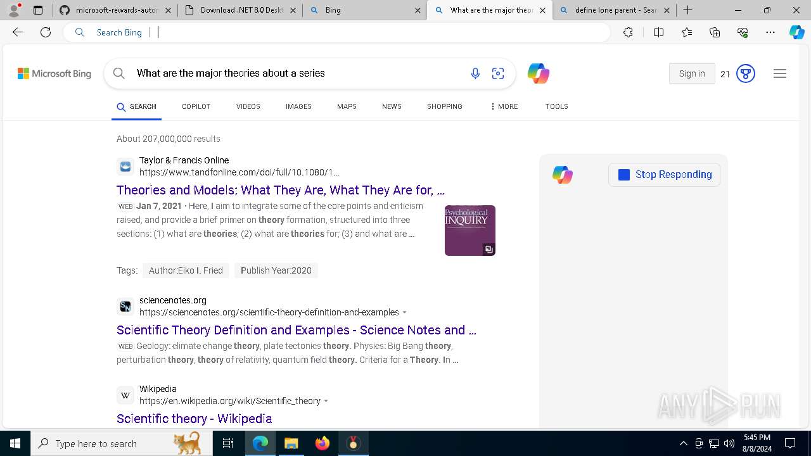Launch Firefox from taskbar
The image size is (811, 456).
point(322,443)
